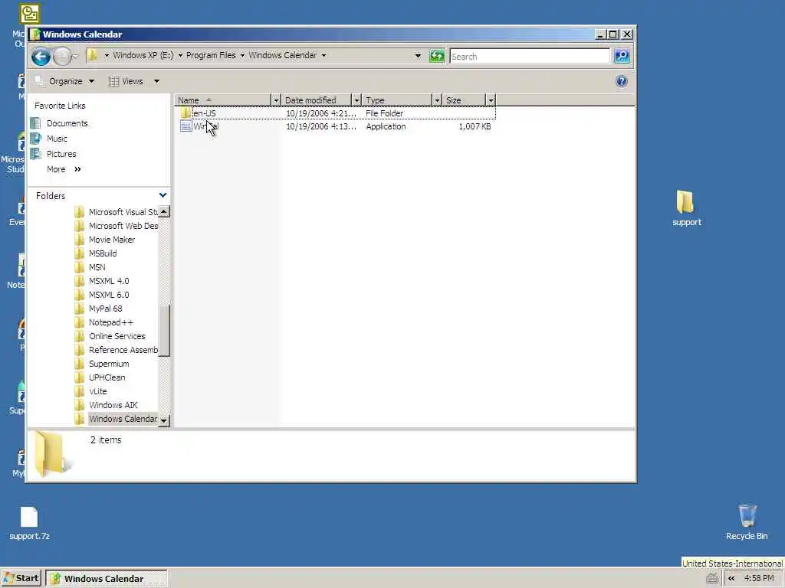Screen dimensions: 785x588
Task: Select Online Services folder in tree
Action: point(117,336)
